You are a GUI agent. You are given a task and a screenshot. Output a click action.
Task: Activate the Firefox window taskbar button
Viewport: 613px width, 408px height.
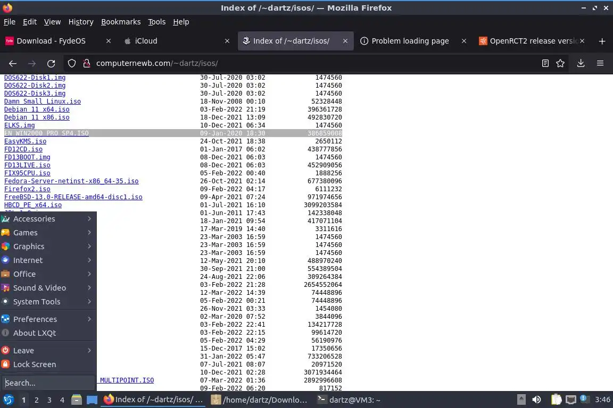[x=153, y=400]
